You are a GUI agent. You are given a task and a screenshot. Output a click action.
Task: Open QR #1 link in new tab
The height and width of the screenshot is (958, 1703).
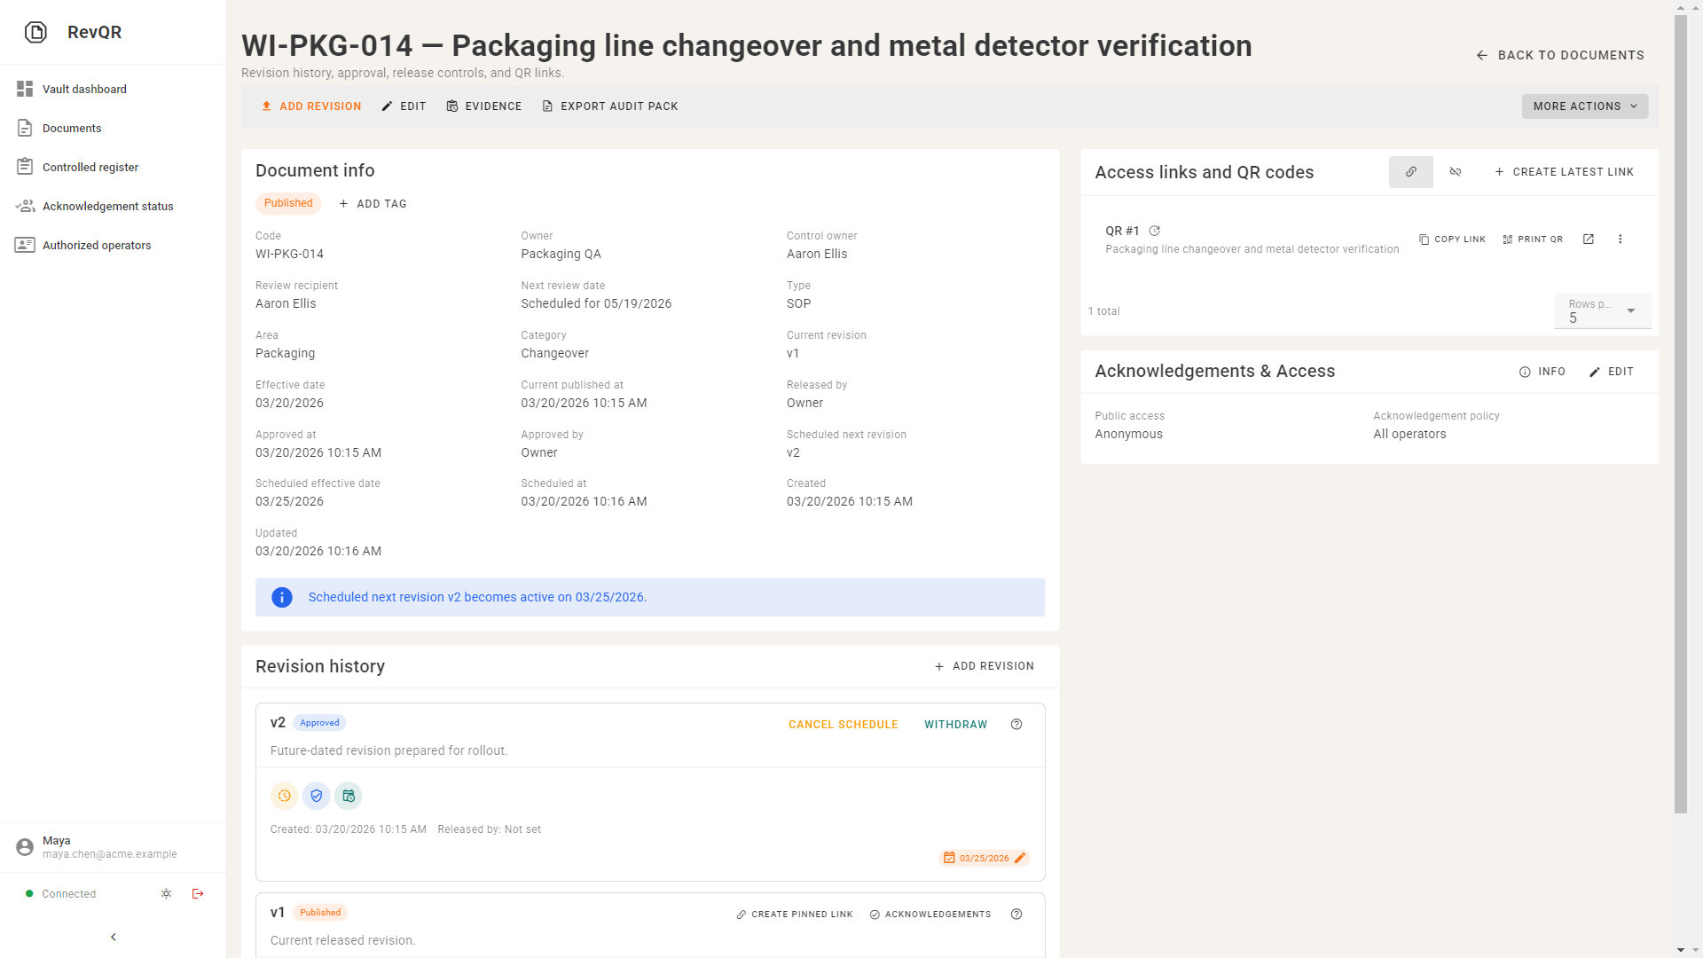coord(1589,239)
